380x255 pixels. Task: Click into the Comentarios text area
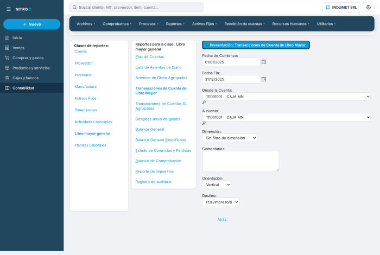point(240,161)
